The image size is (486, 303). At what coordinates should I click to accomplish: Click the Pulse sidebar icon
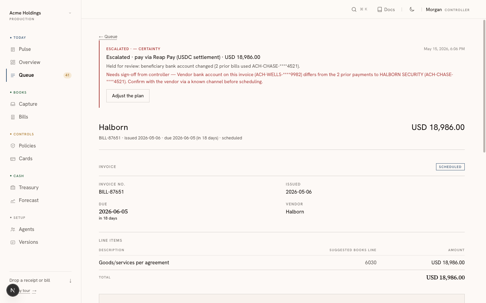(x=13, y=49)
